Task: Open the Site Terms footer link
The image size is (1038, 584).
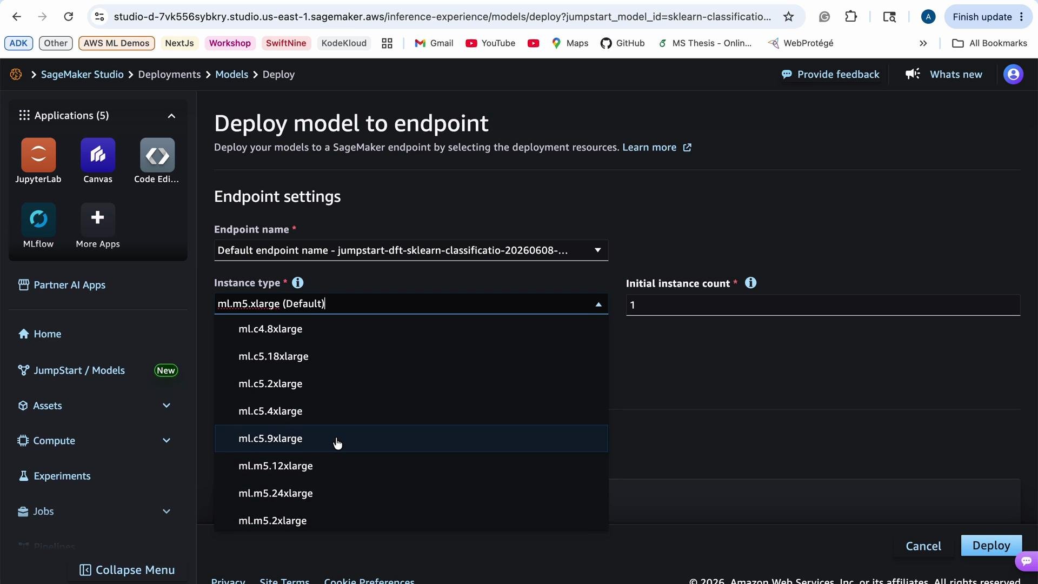Action: click(284, 580)
